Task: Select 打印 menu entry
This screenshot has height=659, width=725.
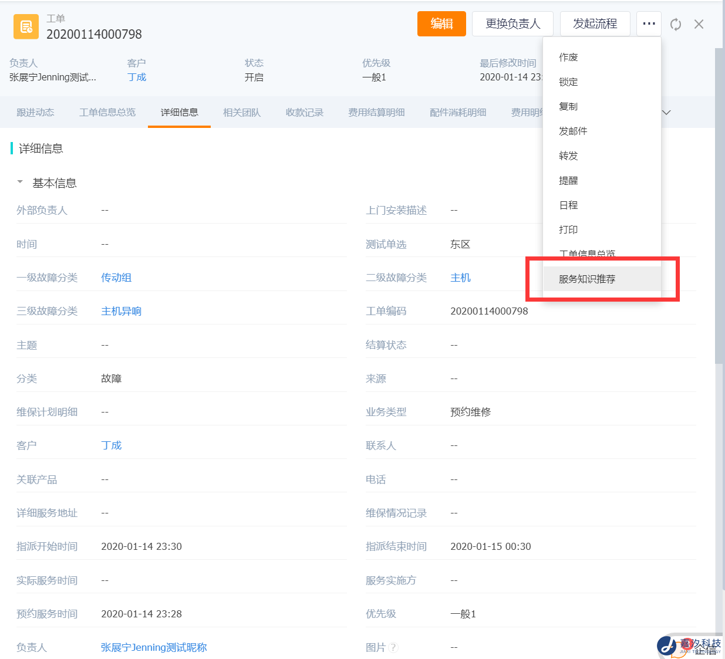Action: tap(602, 229)
